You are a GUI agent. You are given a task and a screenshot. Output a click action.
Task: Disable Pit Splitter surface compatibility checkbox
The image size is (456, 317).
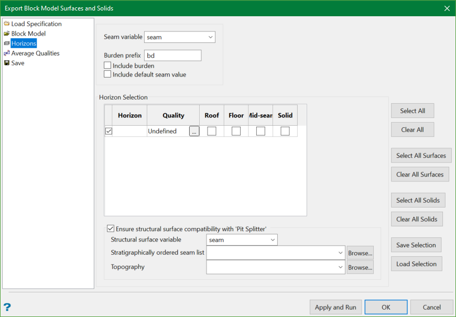point(111,228)
